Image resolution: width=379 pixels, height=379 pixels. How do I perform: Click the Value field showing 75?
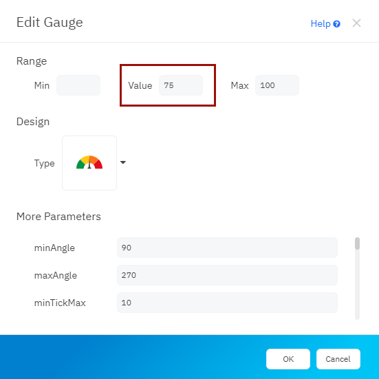coord(181,85)
